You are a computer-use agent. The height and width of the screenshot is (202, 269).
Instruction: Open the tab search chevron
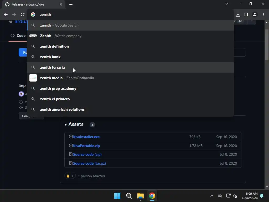click(227, 4)
